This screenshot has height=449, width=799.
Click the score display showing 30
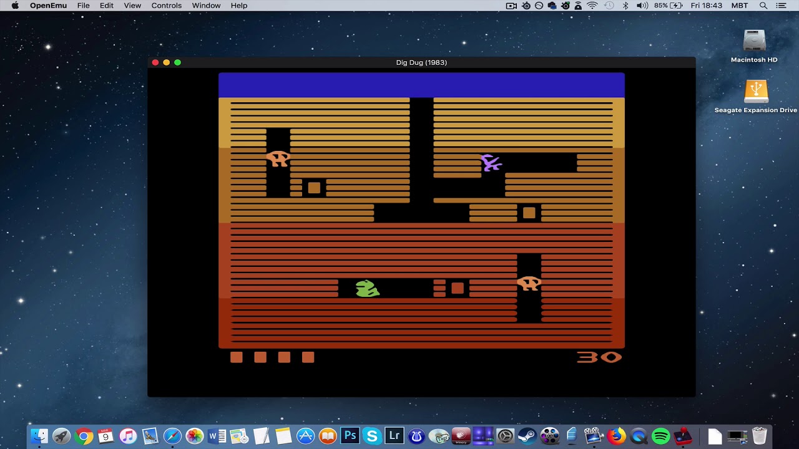pos(599,357)
